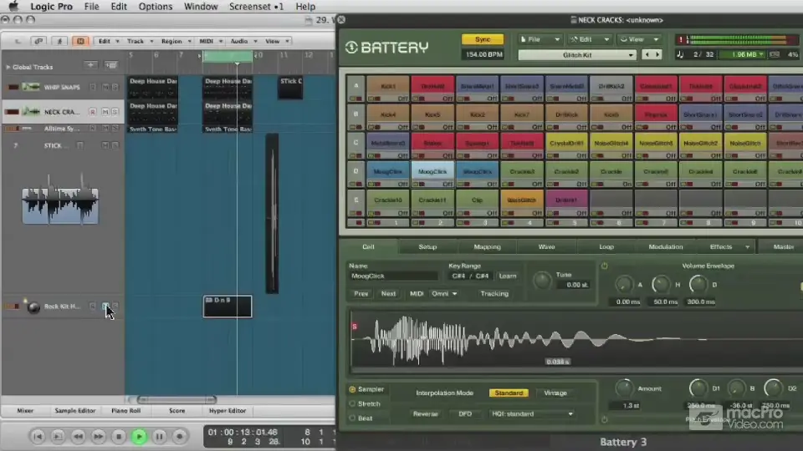
Task: Click the WHIP SNAPS track instrument icon
Action: (x=31, y=87)
